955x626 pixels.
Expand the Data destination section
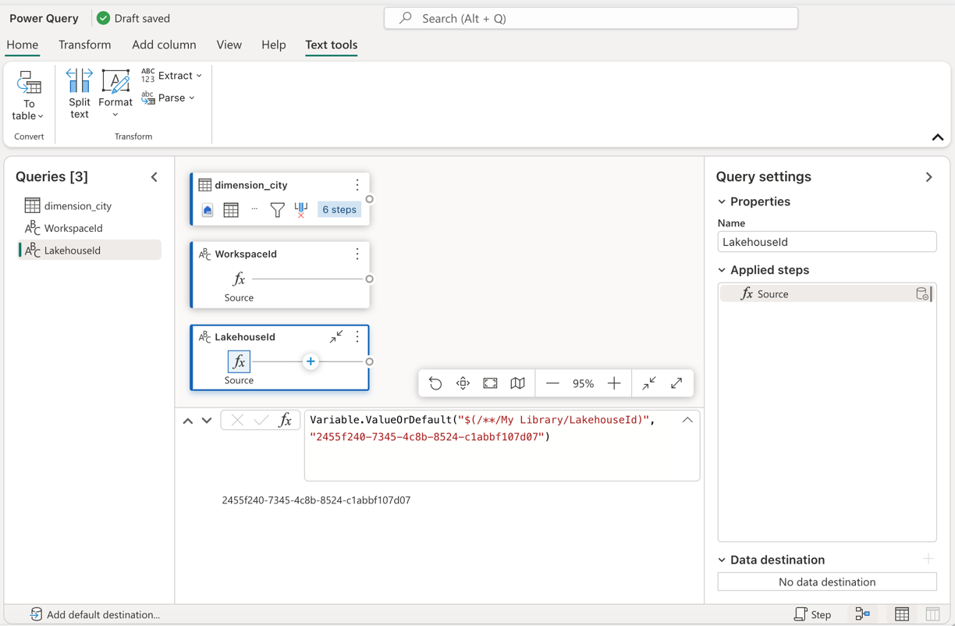tap(720, 560)
